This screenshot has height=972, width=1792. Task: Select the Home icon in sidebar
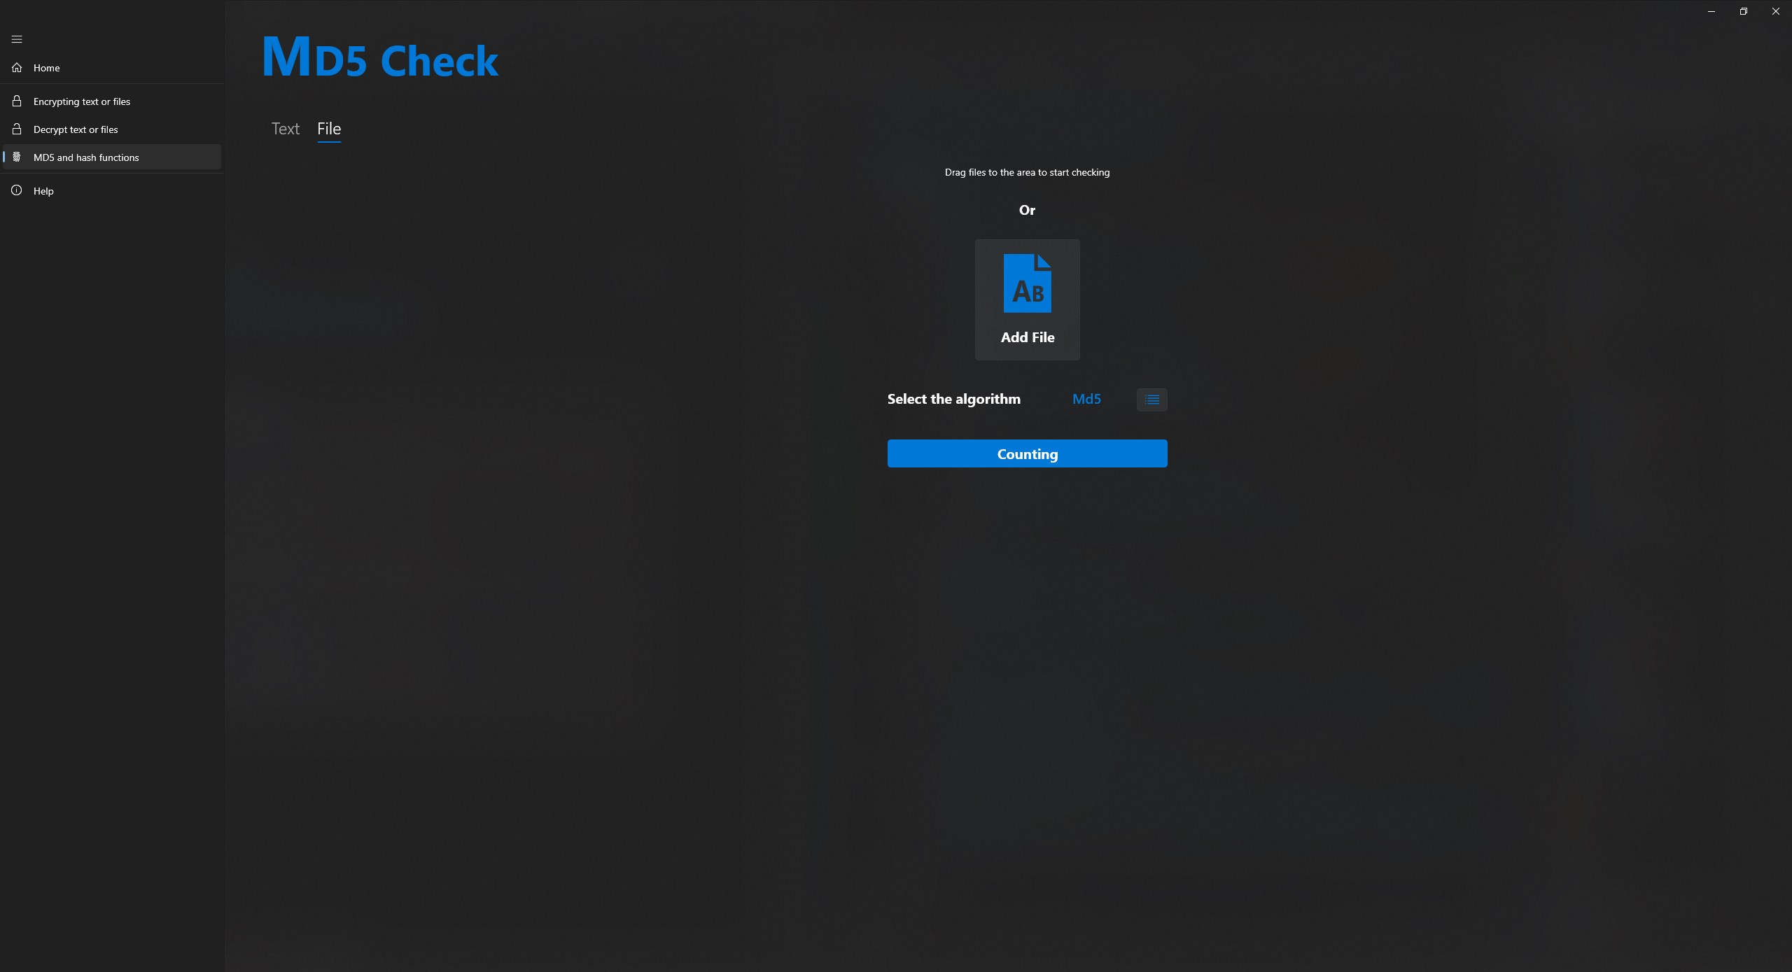point(15,67)
